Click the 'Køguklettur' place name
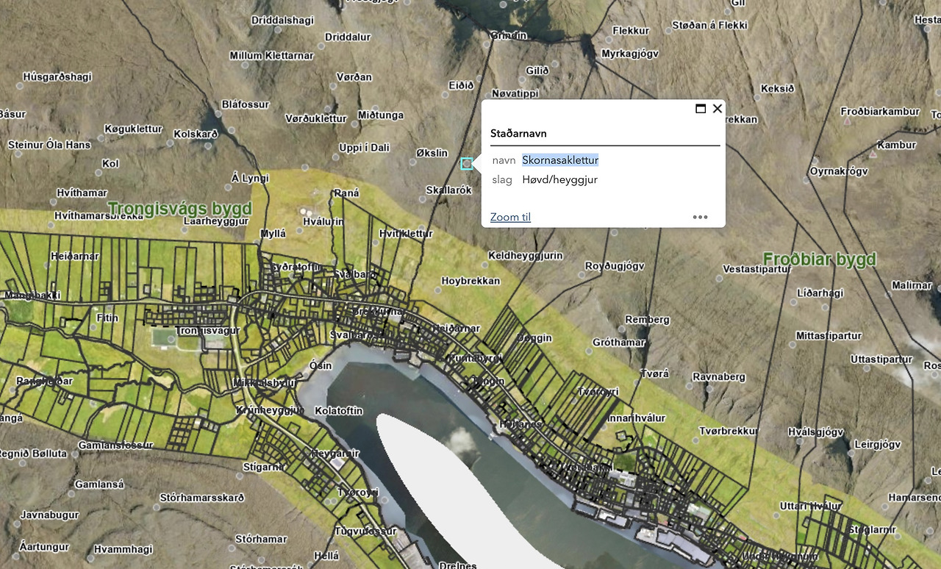 pos(133,129)
